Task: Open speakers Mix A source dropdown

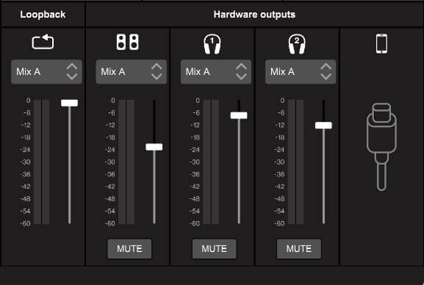Action: (x=131, y=72)
